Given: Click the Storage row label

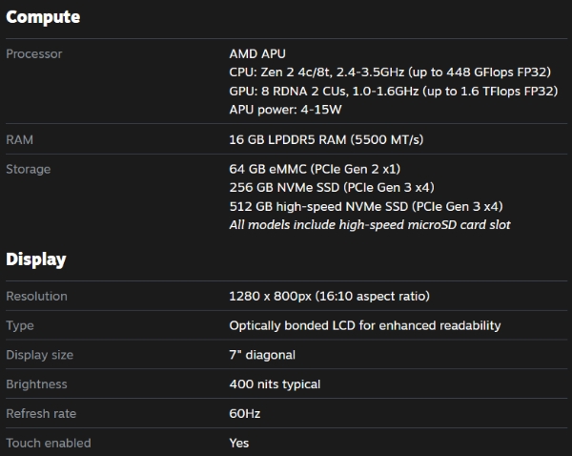Looking at the screenshot, I should 29,170.
